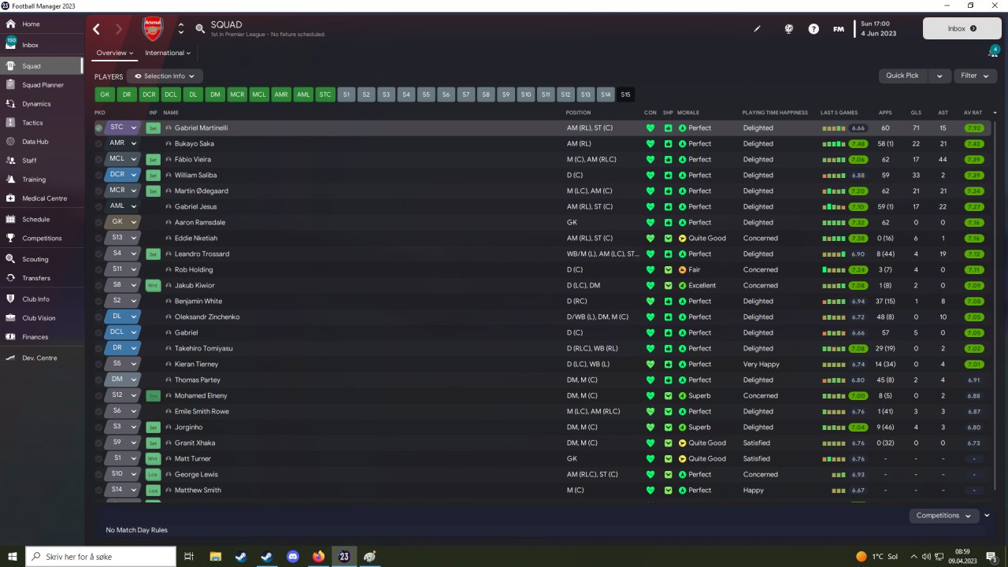Open the help question mark icon
Screen dimensions: 1008x567
pyautogui.click(x=813, y=29)
